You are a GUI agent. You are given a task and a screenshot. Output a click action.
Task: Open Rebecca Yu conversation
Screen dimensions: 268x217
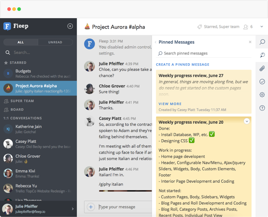click(x=38, y=188)
